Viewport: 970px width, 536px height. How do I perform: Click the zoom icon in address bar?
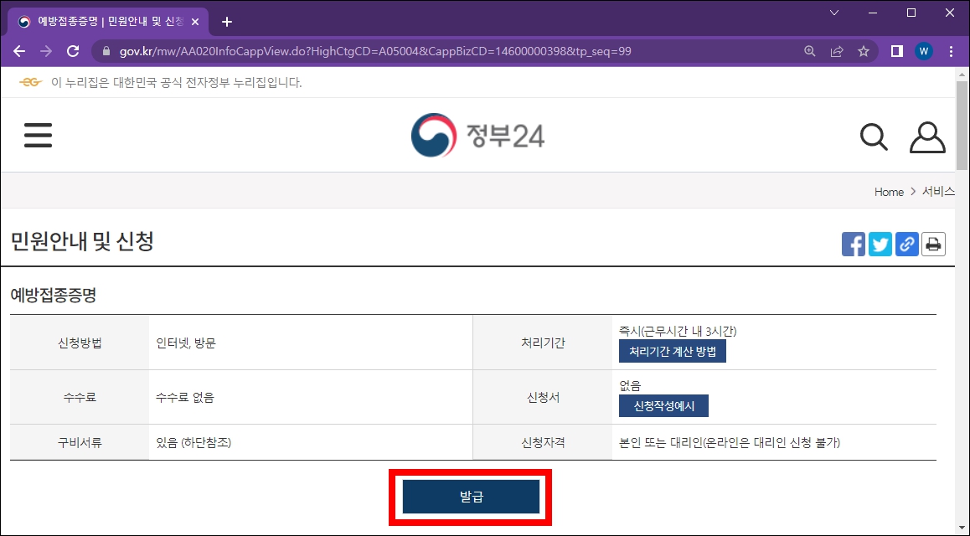tap(809, 50)
